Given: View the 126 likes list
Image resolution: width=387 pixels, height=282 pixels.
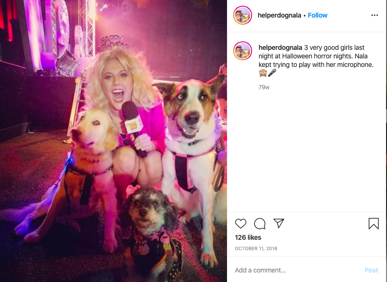Looking at the screenshot, I should [x=248, y=237].
